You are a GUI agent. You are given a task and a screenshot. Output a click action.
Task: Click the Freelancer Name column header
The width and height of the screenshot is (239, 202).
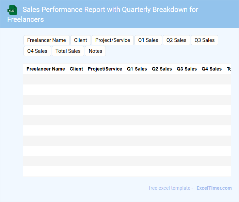coord(46,69)
